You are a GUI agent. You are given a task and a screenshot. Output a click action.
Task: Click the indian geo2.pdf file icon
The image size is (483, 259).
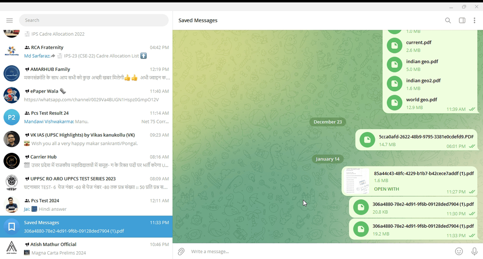tap(395, 84)
